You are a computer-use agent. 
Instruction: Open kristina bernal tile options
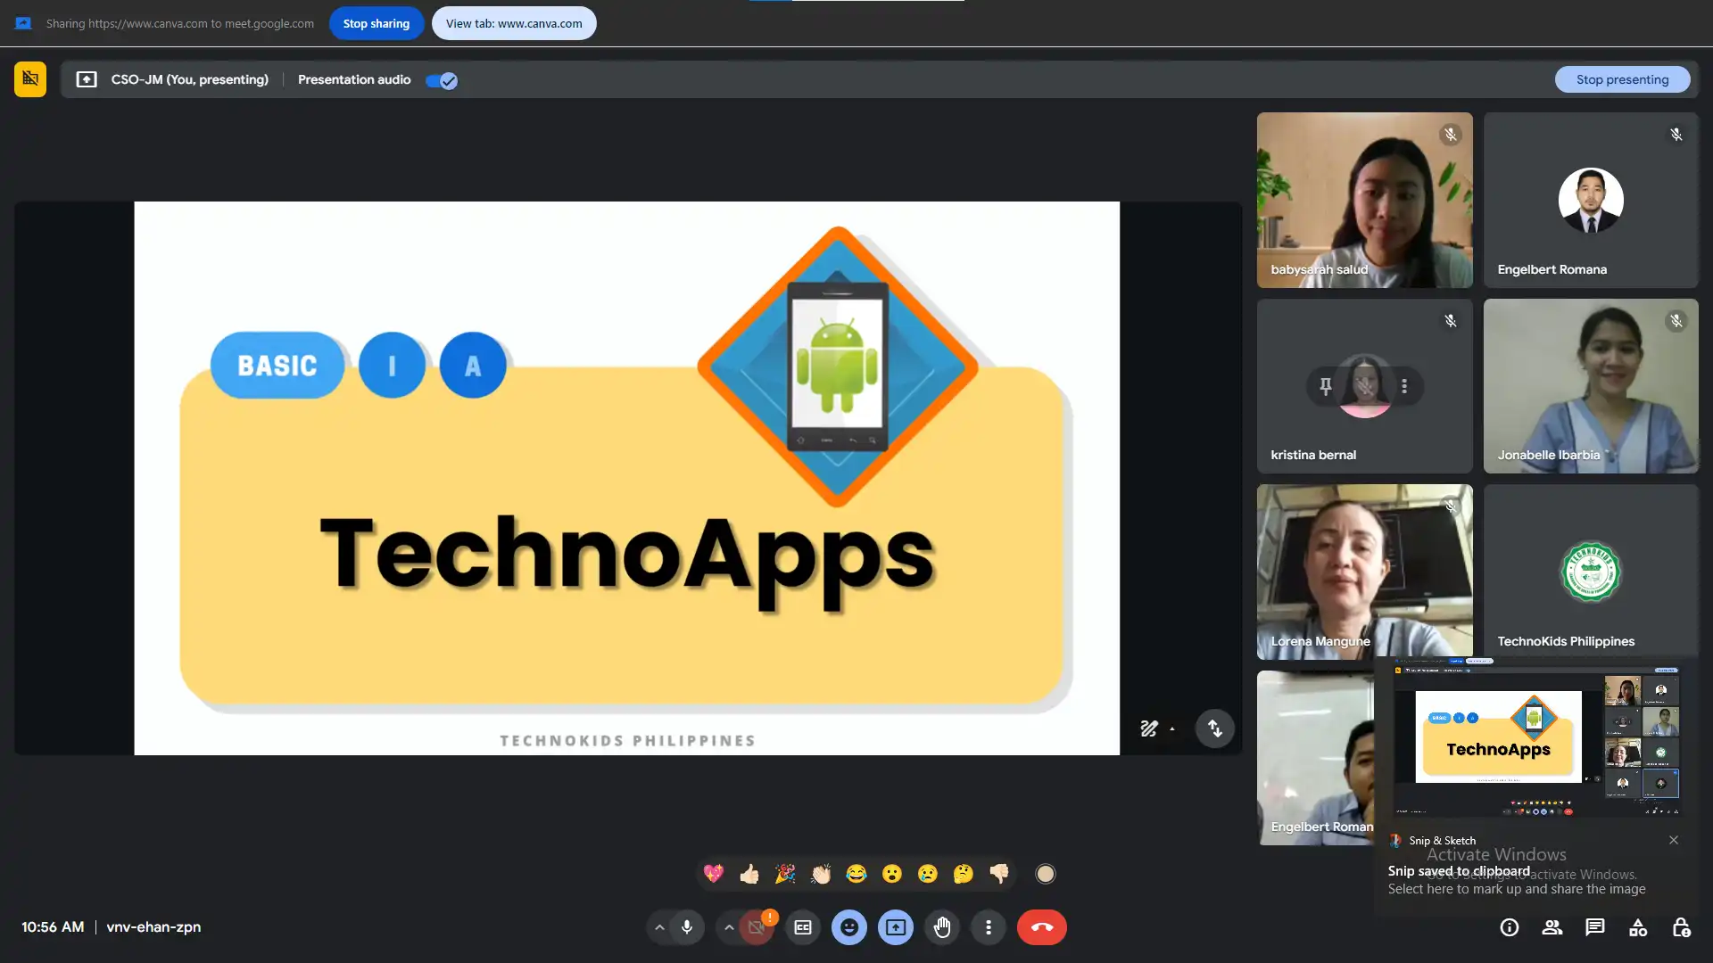(x=1404, y=386)
